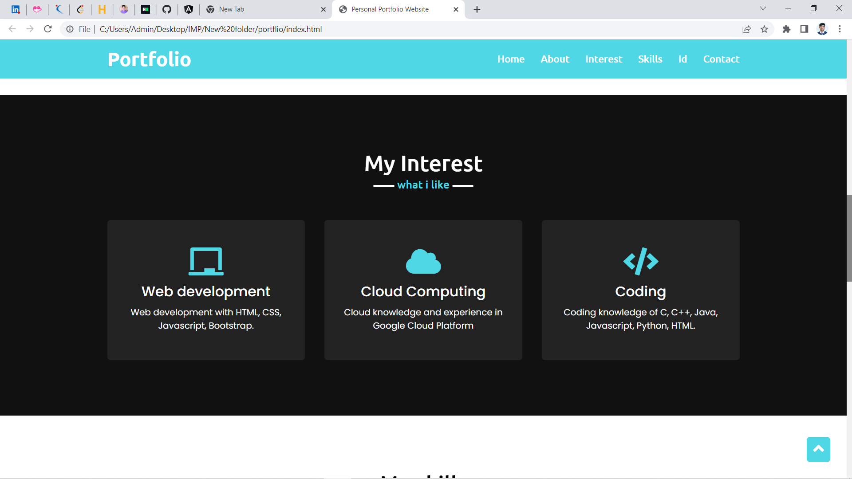
Task: Click the code brackets icon on Coding card
Action: click(641, 261)
